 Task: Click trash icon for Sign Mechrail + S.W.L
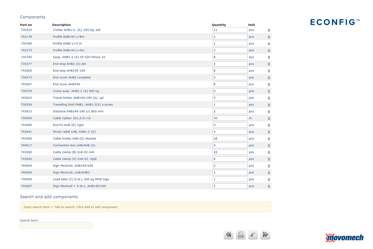pos(269,186)
